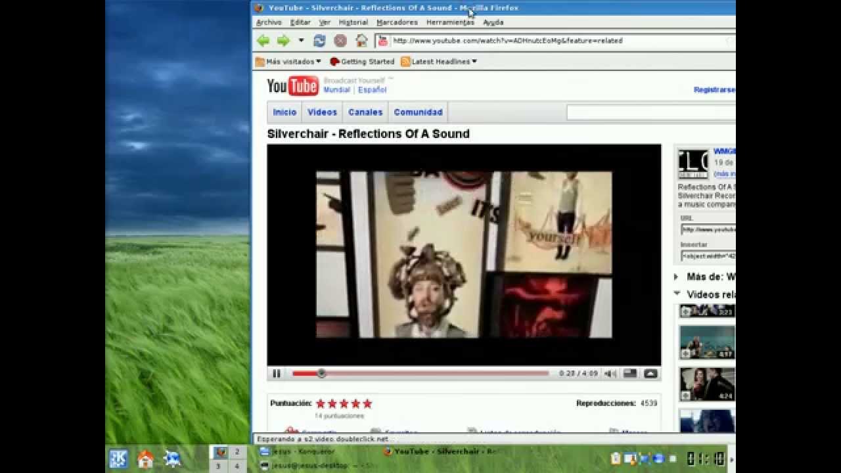
Task: Rate the video with the first star
Action: (321, 403)
